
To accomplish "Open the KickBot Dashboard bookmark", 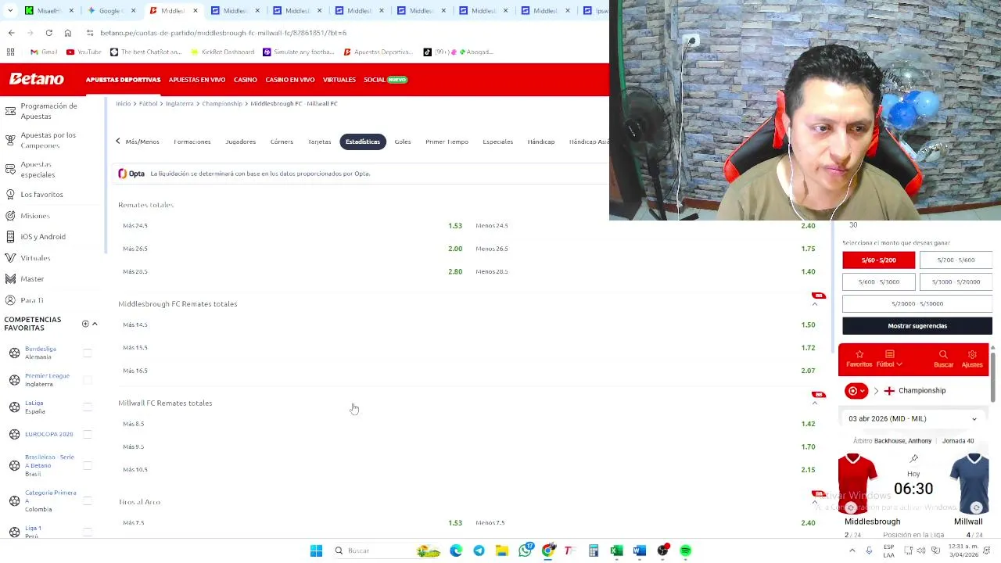I will (222, 52).
